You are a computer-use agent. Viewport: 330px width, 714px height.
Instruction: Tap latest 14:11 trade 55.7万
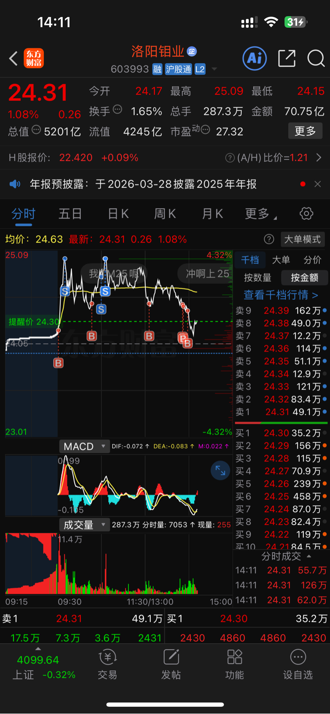(281, 571)
